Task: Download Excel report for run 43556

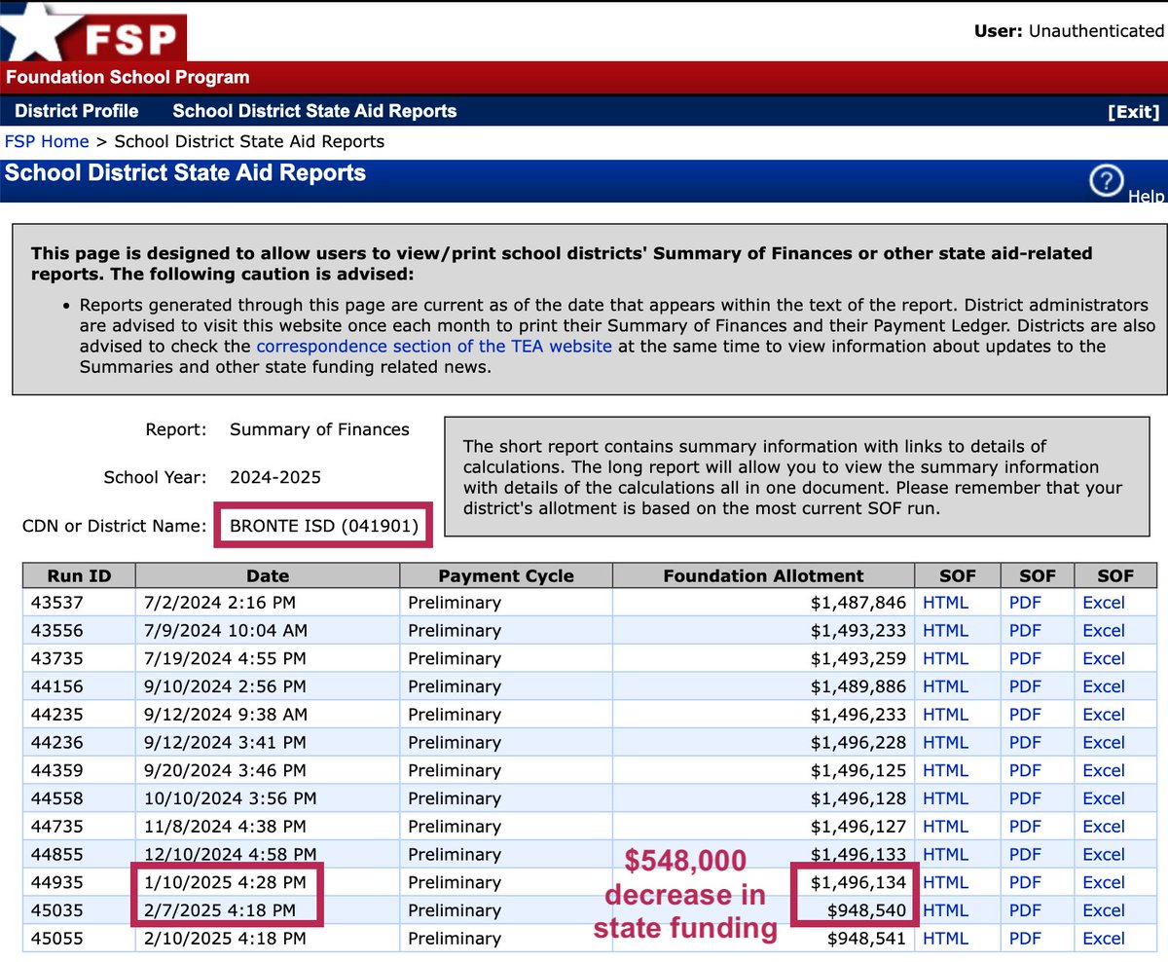Action: coord(1104,631)
